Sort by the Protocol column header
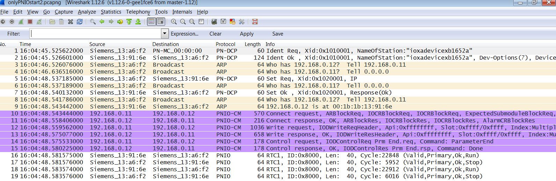The image size is (556, 181). (x=226, y=44)
